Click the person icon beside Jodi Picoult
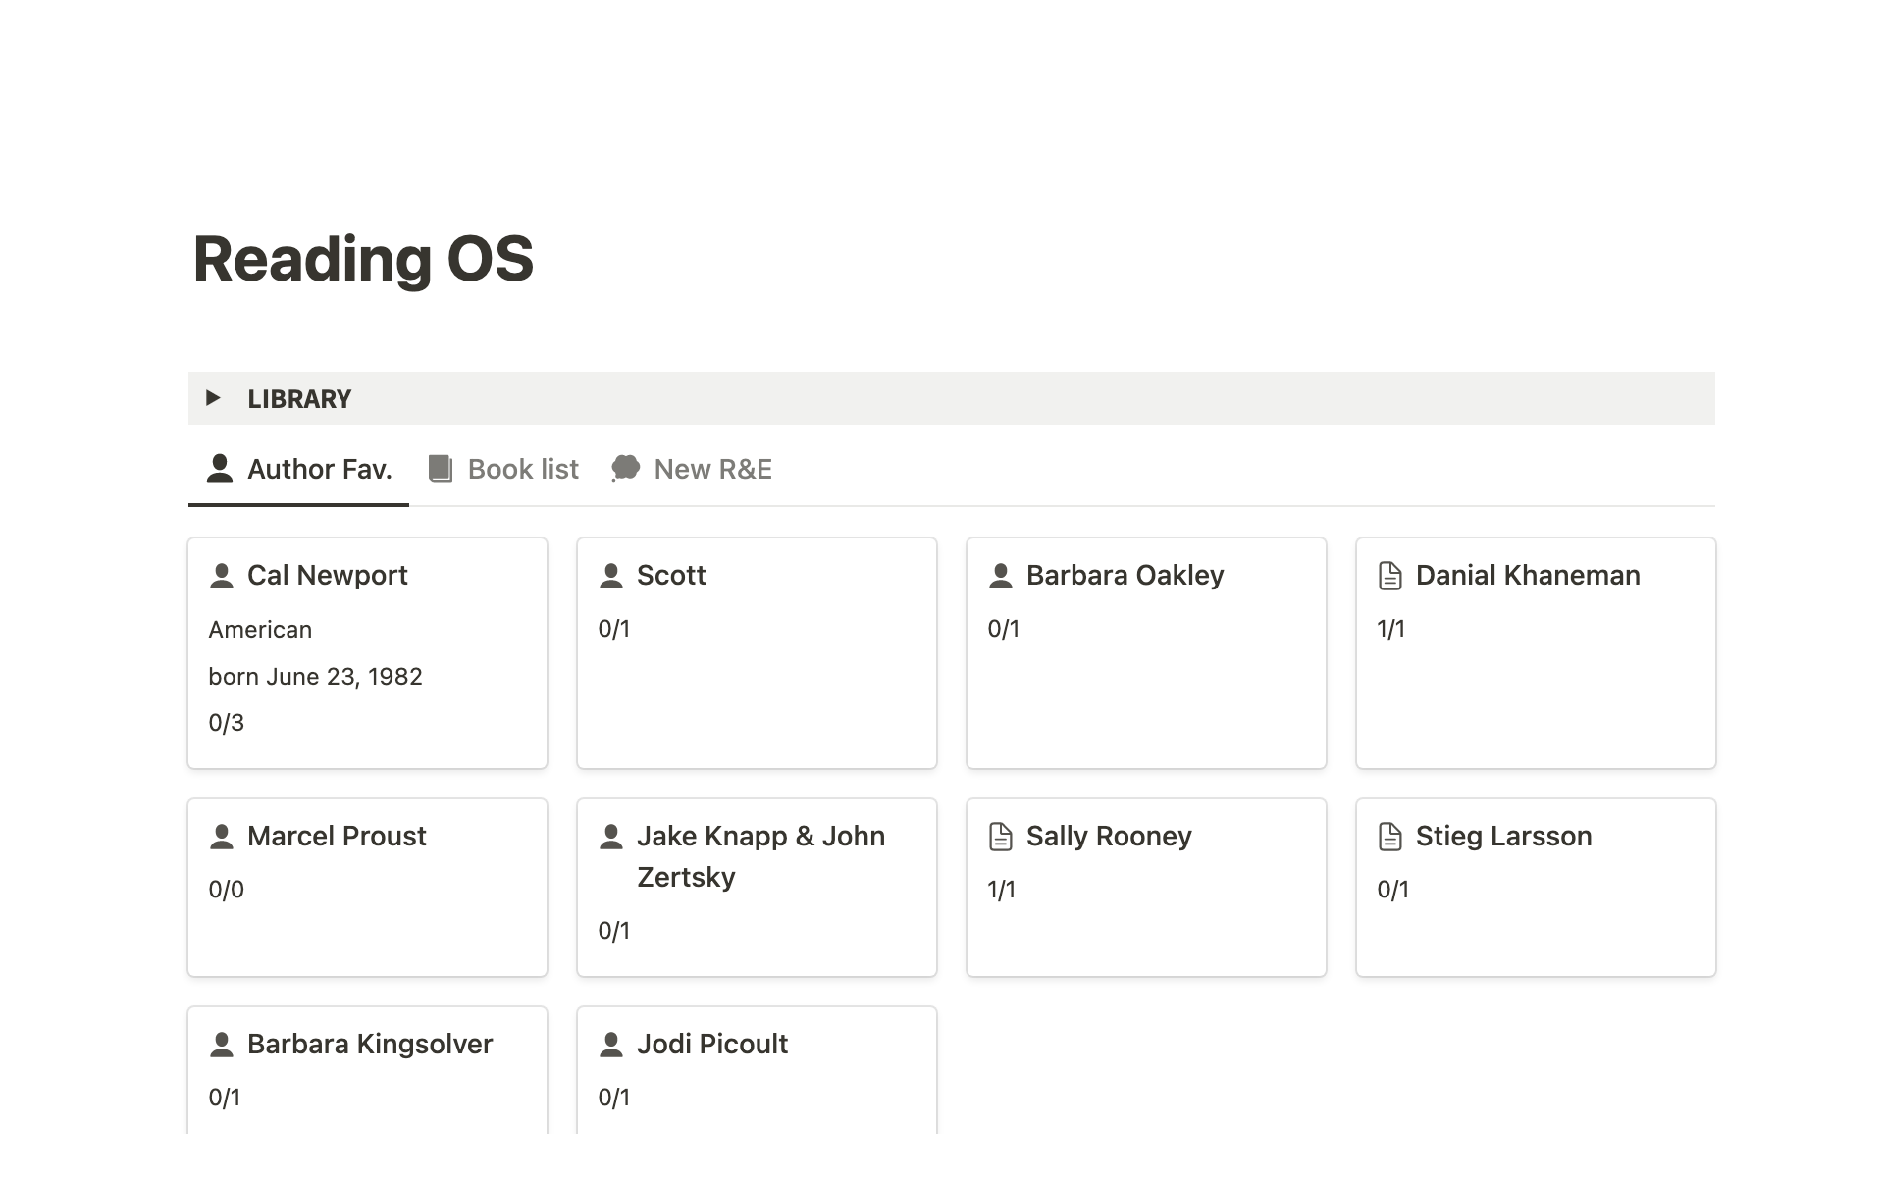 (x=611, y=1045)
